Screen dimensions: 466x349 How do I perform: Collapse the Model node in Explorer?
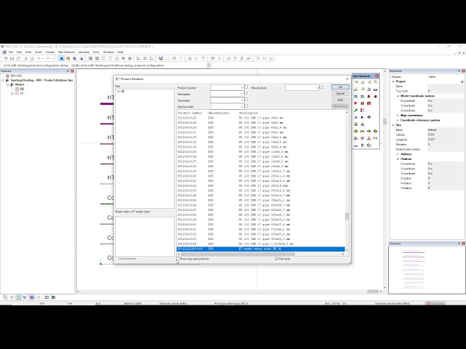(8, 84)
